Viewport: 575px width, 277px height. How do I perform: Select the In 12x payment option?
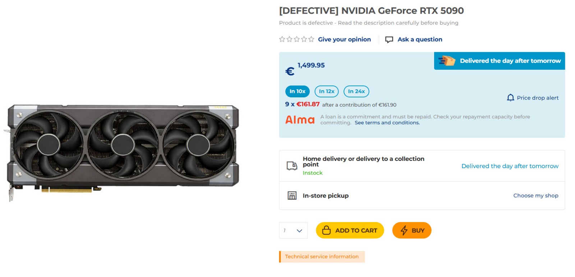pos(326,91)
